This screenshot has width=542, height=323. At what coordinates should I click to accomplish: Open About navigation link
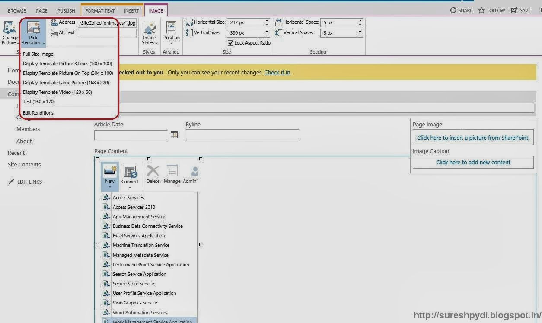[24, 141]
